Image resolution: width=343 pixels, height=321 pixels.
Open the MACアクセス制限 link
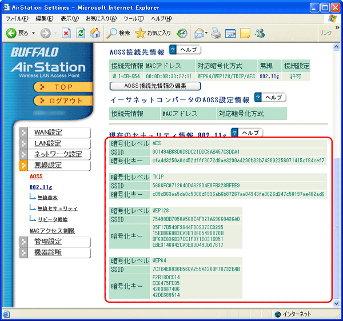point(52,231)
